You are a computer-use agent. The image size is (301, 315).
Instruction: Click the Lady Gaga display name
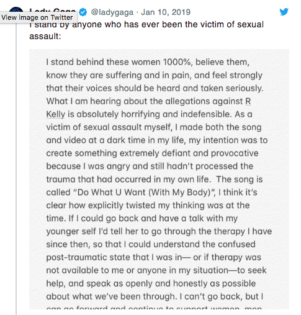tap(52, 10)
